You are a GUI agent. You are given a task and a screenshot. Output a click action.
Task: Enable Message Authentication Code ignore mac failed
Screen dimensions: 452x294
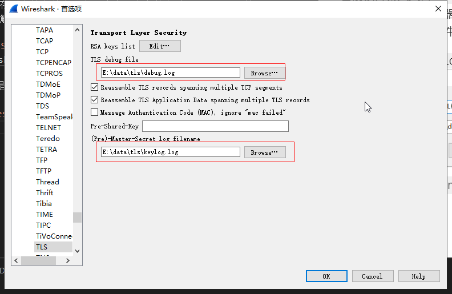tap(95, 112)
